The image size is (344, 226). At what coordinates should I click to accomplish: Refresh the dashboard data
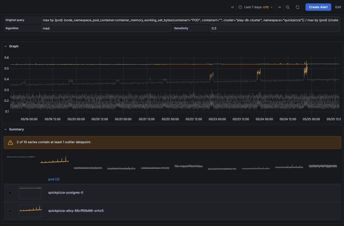(x=298, y=7)
